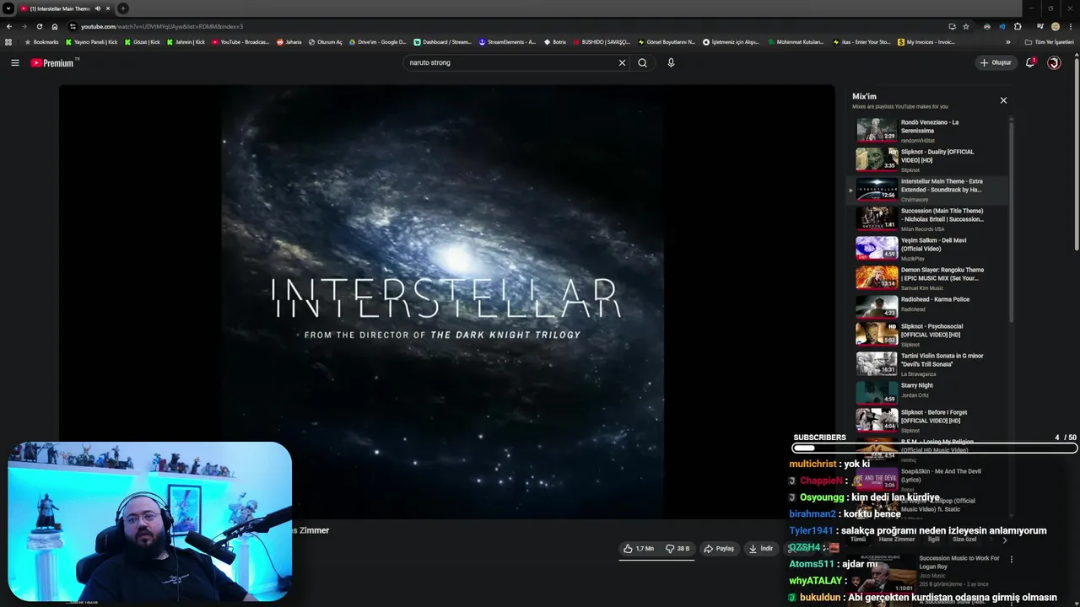Select Tartini Violin Sonata in G minor

pyautogui.click(x=929, y=364)
